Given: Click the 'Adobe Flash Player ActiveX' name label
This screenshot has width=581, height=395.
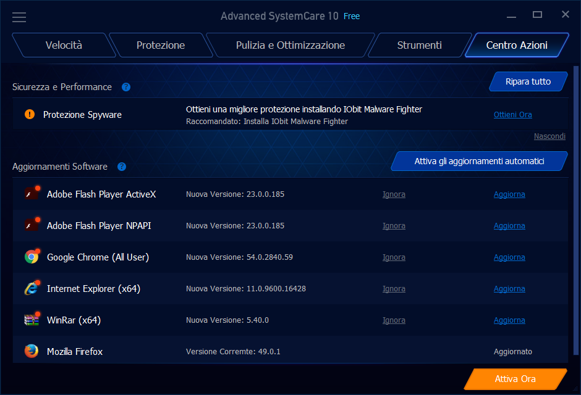Looking at the screenshot, I should (x=101, y=194).
